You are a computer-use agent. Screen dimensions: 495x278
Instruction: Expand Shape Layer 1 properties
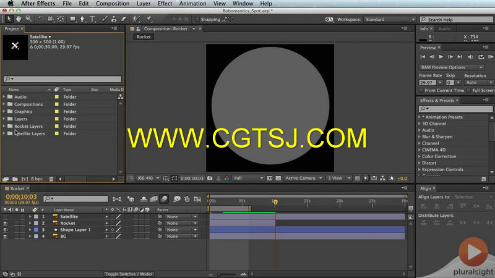[x=30, y=230]
